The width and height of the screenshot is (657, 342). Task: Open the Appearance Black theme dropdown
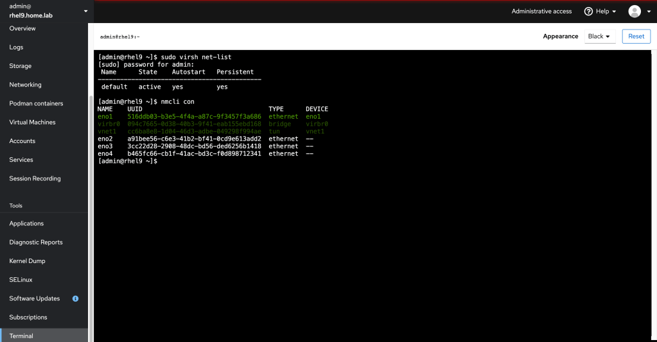tap(599, 37)
